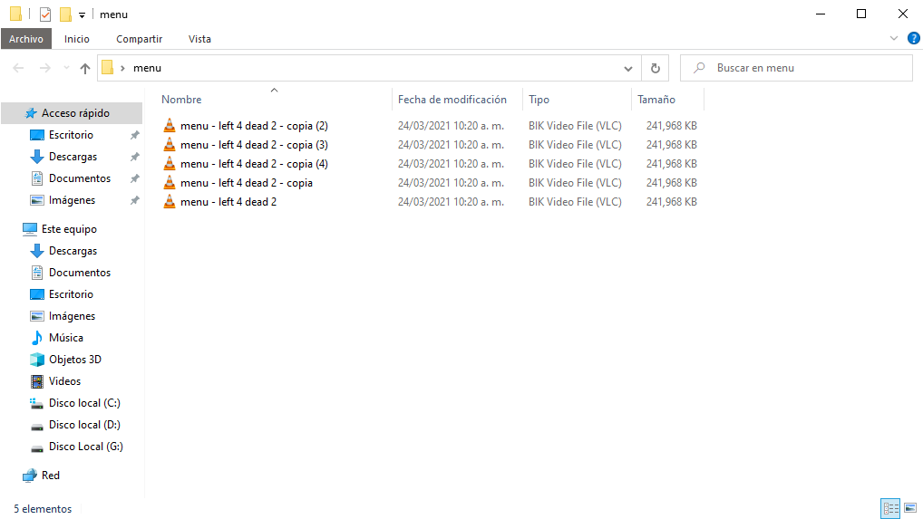The image size is (923, 519).
Task: Click date 24/03/2021 of copia (4) row
Action: [451, 163]
